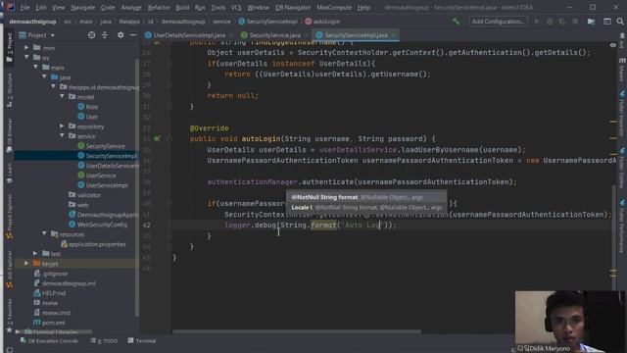Viewport: 627px width, 353px height.
Task: Collapse the java folder
Action: click(x=44, y=77)
